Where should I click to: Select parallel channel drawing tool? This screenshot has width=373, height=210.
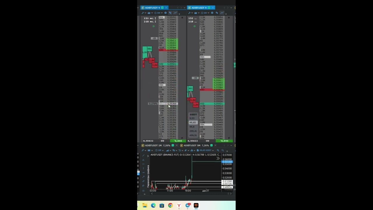point(143,181)
